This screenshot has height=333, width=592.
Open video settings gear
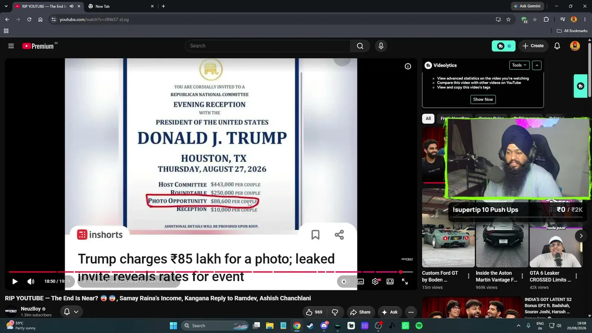coord(375,281)
